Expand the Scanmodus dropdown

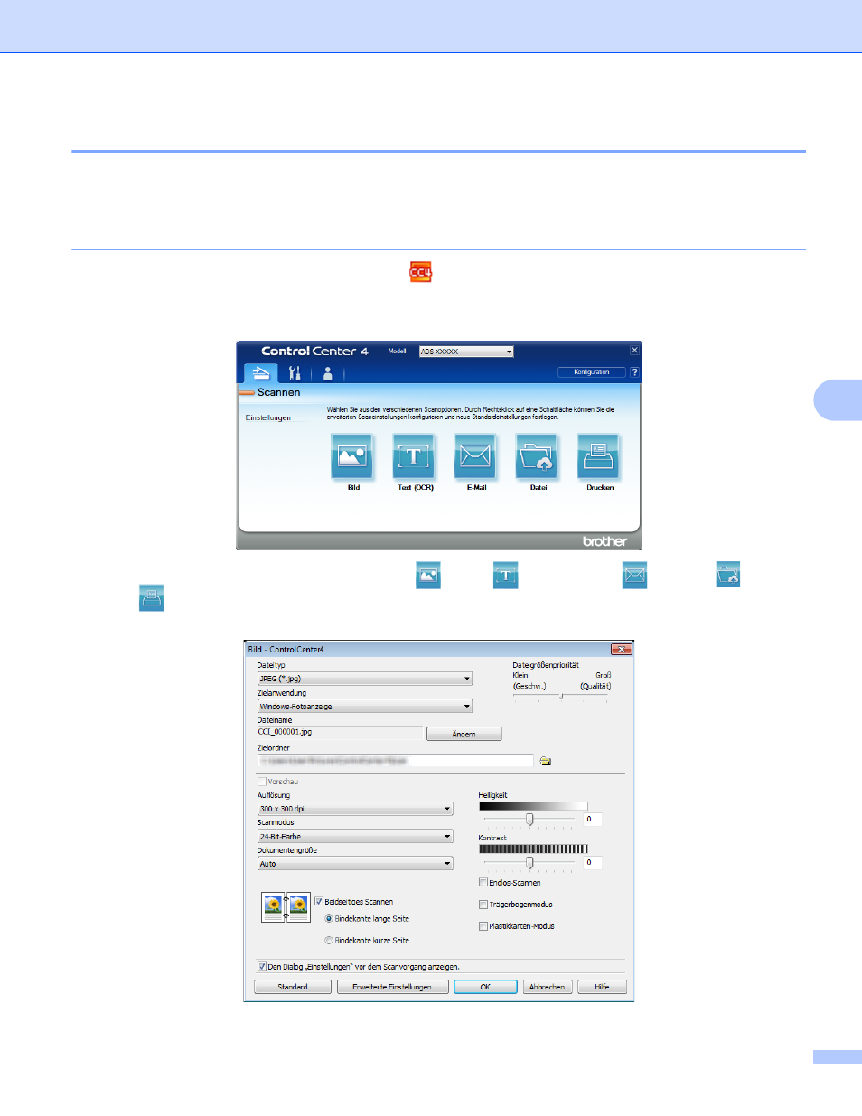click(447, 837)
